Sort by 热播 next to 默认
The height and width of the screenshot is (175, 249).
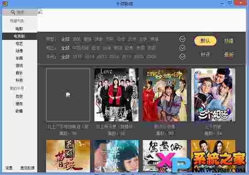click(228, 41)
